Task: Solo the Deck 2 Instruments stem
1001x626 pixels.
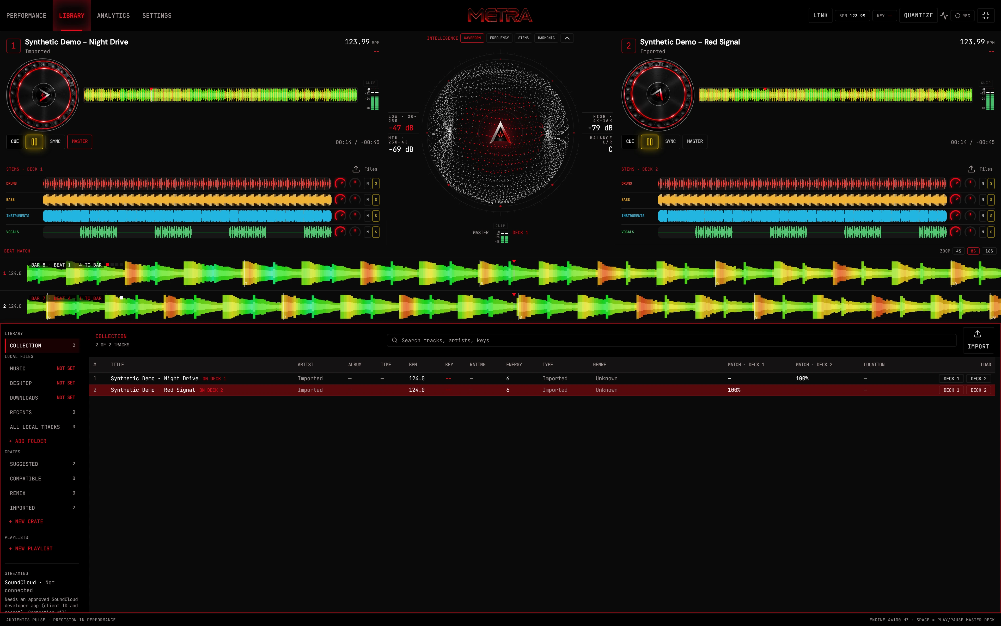Action: (x=991, y=216)
